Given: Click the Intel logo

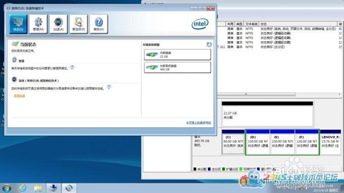Looking at the screenshot, I should [x=200, y=24].
